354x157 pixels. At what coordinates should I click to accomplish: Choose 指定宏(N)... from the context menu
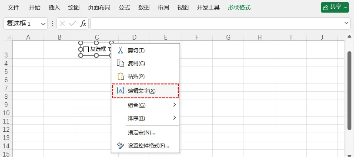pos(146,133)
